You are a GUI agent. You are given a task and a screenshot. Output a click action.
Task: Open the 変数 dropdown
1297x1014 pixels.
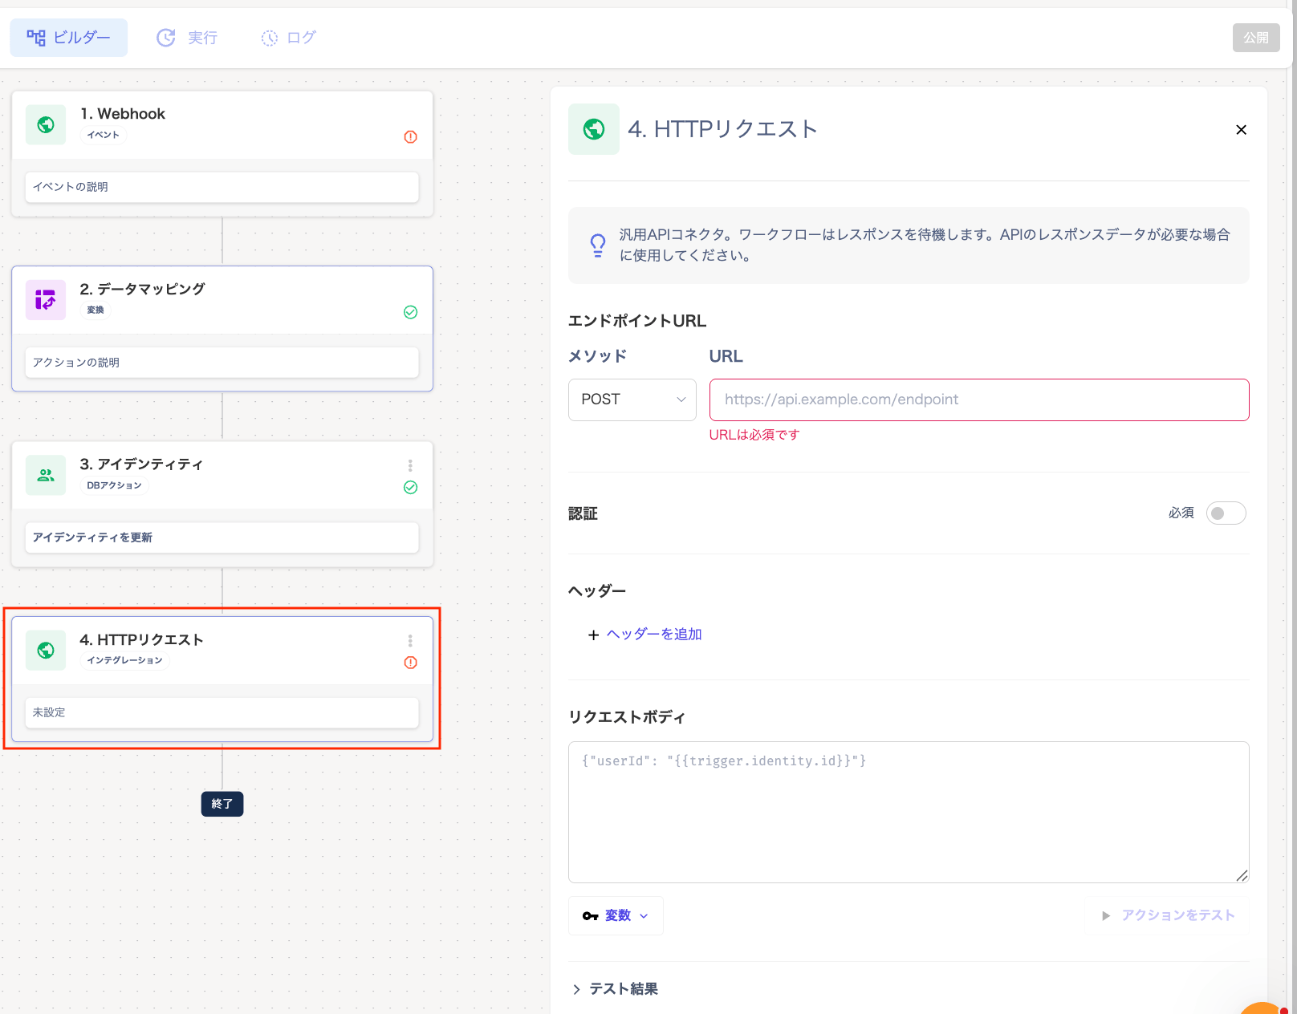[616, 915]
